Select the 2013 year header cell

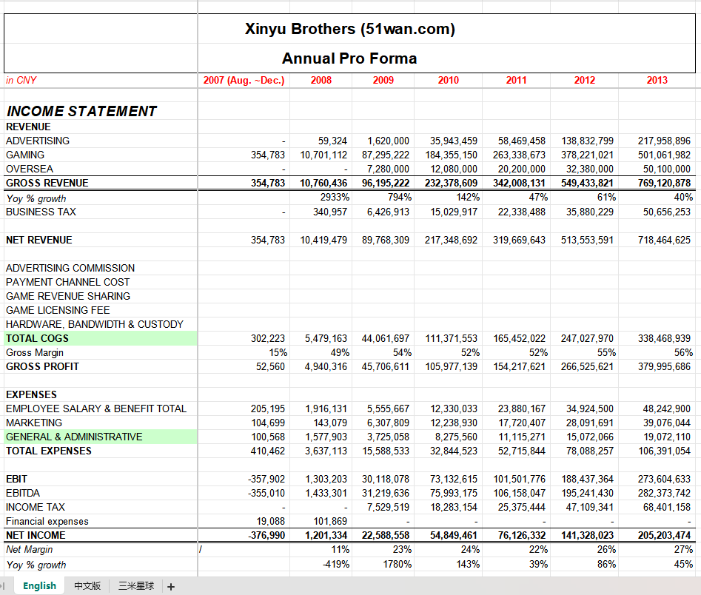point(657,81)
